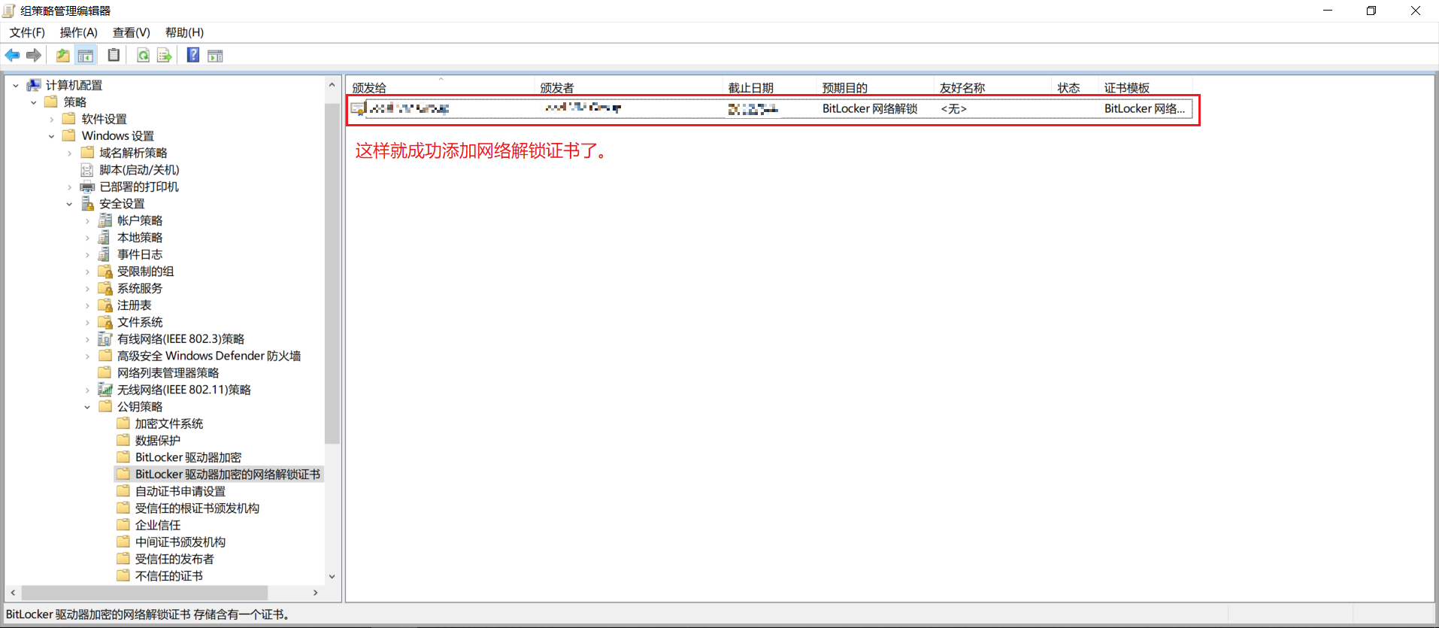Expand the 本地策略 node

tap(88, 238)
